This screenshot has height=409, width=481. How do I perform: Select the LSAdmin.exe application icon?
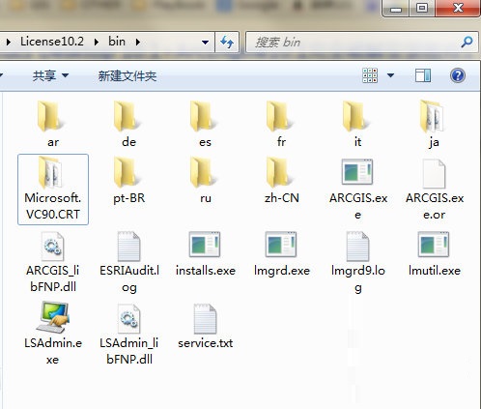(53, 317)
